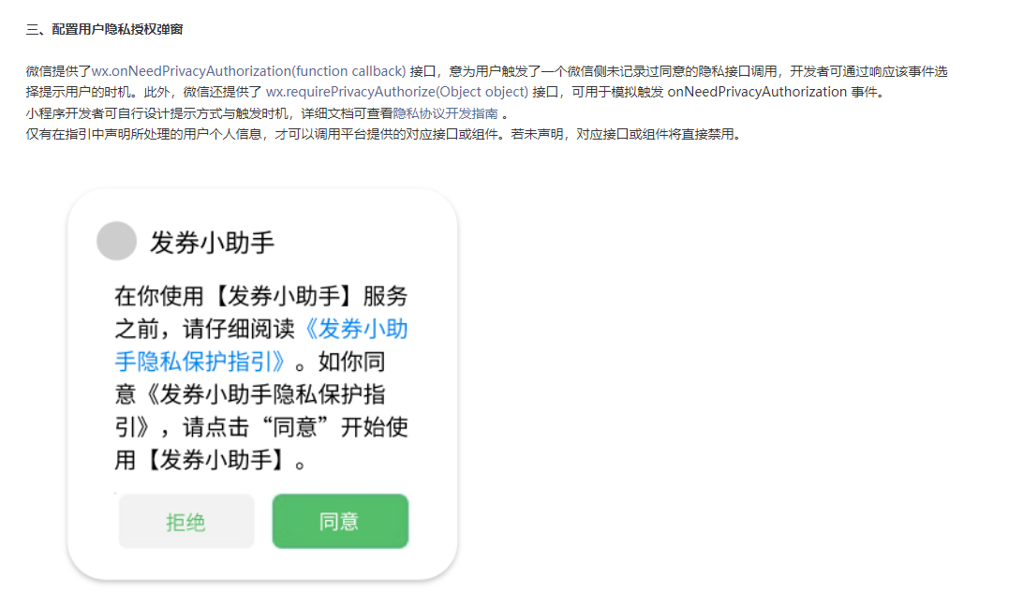This screenshot has height=593, width=1023.
Task: Click the gray avatar circle in popup
Action: (117, 241)
